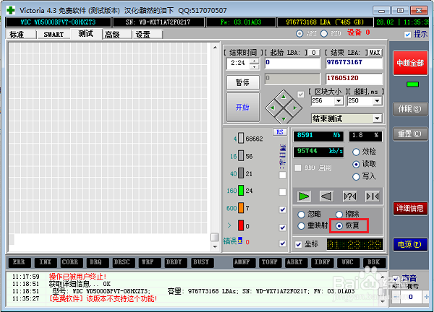Select the API radio button
Viewport: 434px width, 312px height.
click(299, 34)
